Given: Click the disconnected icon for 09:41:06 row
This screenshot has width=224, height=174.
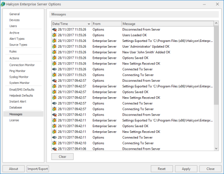Looking at the screenshot, I should coord(55,149).
